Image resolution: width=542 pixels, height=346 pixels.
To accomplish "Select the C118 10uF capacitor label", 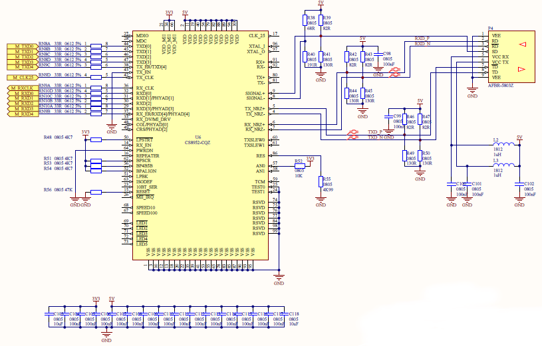I will click(294, 319).
